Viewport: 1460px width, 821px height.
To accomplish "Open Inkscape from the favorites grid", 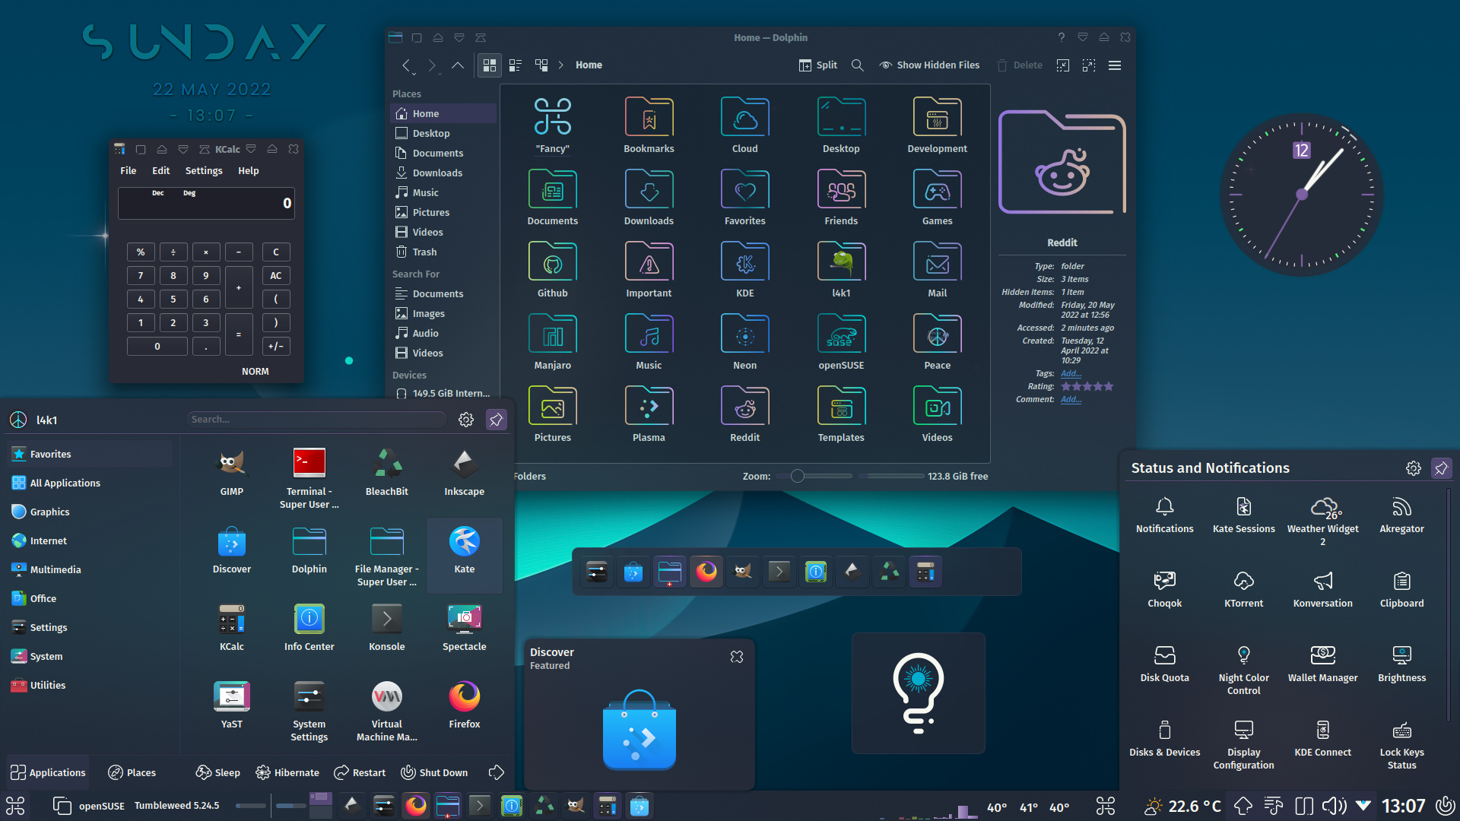I will pos(464,472).
